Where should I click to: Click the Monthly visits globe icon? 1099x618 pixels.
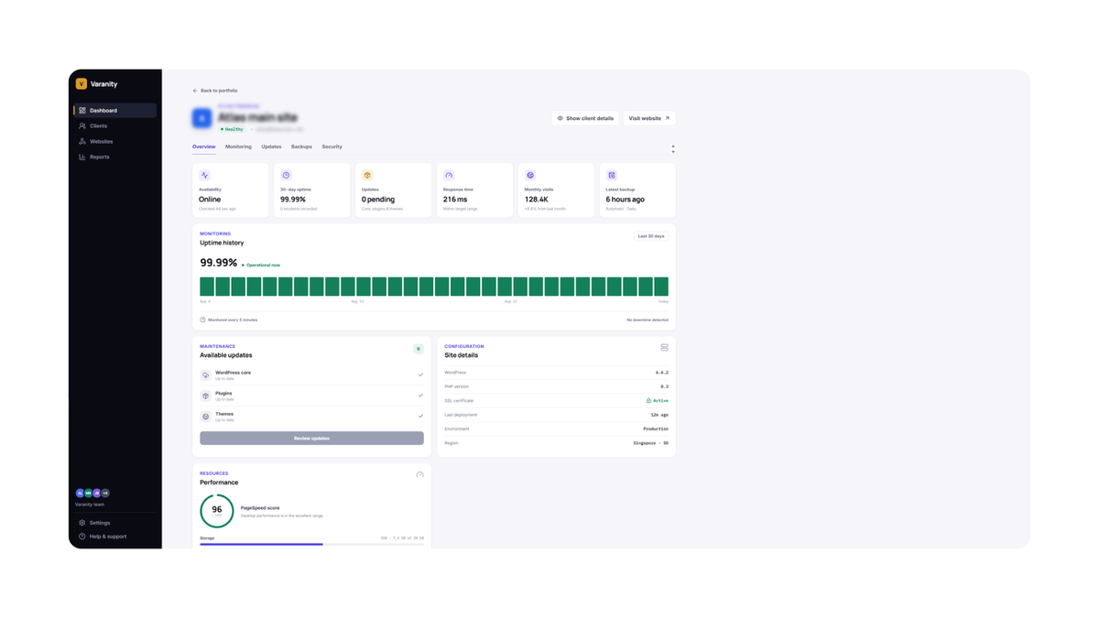pyautogui.click(x=530, y=175)
